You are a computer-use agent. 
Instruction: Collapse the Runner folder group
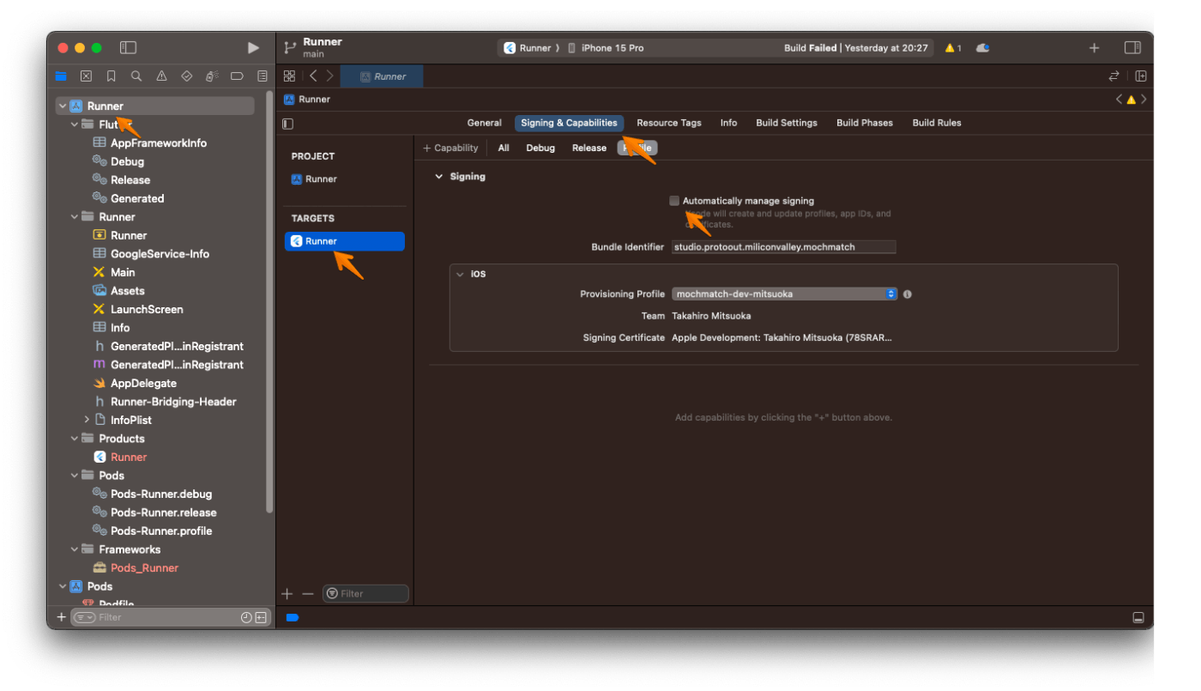(x=75, y=217)
